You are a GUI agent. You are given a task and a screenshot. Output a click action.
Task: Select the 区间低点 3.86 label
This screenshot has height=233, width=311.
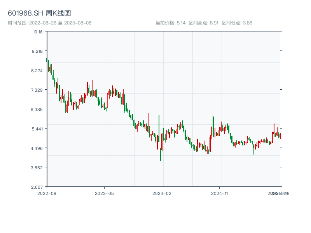[237, 23]
